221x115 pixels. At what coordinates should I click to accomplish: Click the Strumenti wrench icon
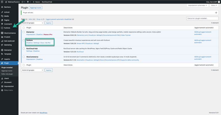(2, 82)
